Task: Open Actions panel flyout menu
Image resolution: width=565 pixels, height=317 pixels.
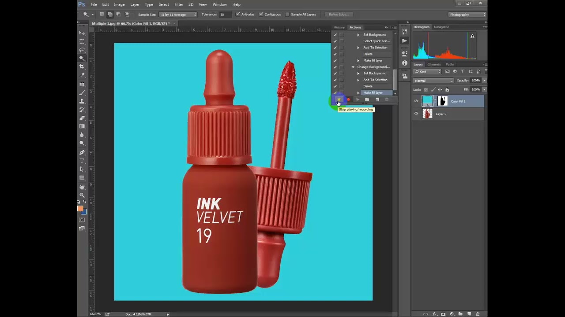Action: point(394,27)
